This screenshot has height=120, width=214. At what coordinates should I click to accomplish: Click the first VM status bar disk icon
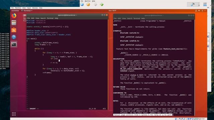pyautogui.click(x=176, y=119)
